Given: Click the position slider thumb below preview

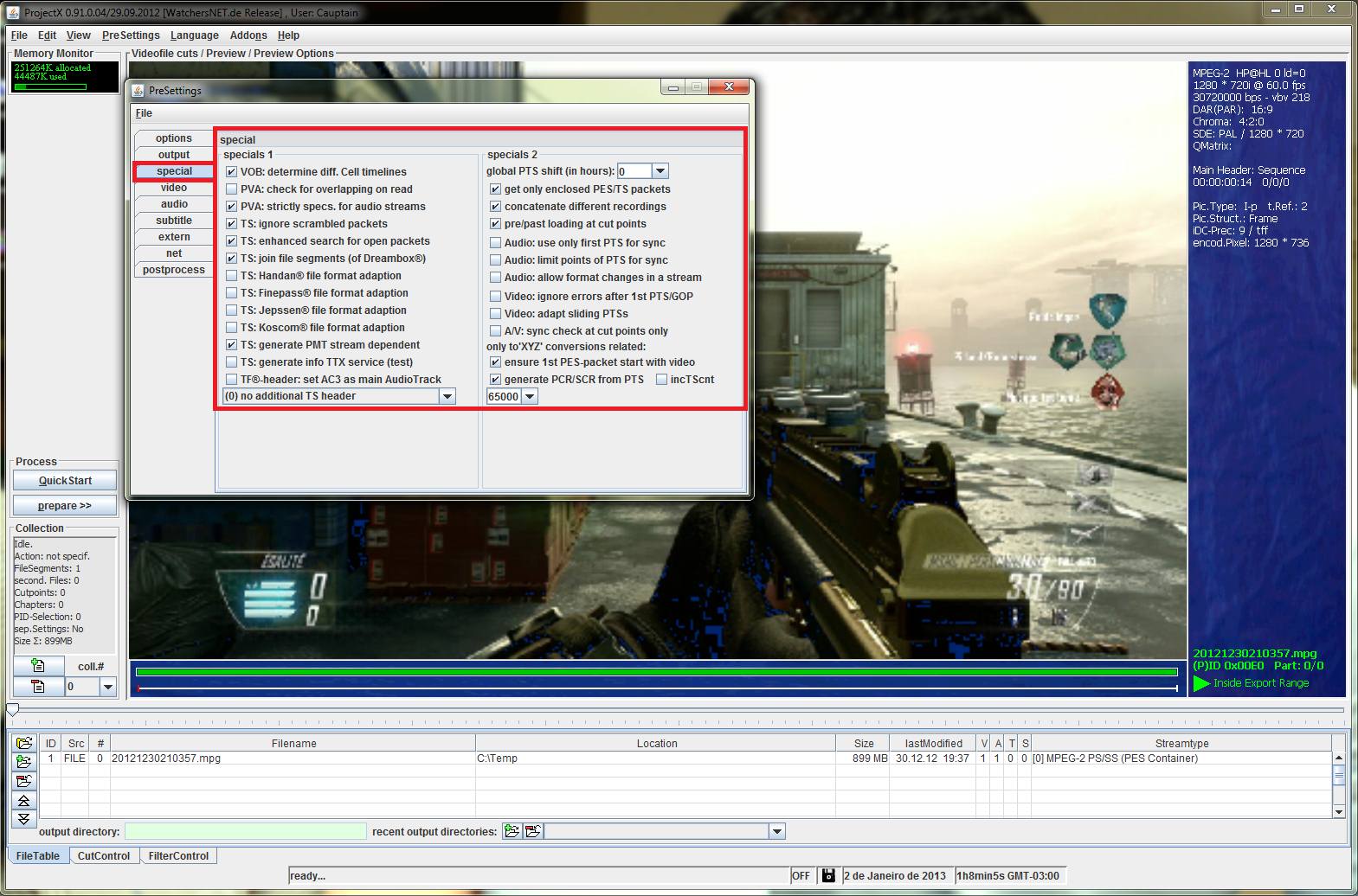Looking at the screenshot, I should (12, 710).
